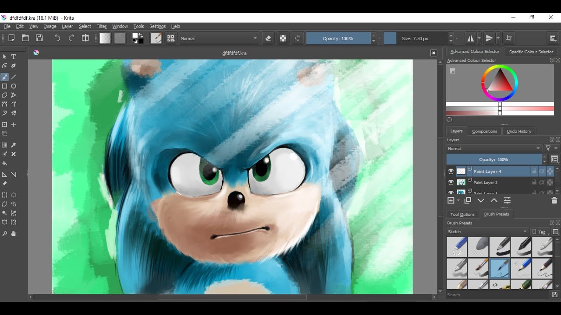Select the Colour Picker eyedropper tool
561x315 pixels.
coord(14,145)
